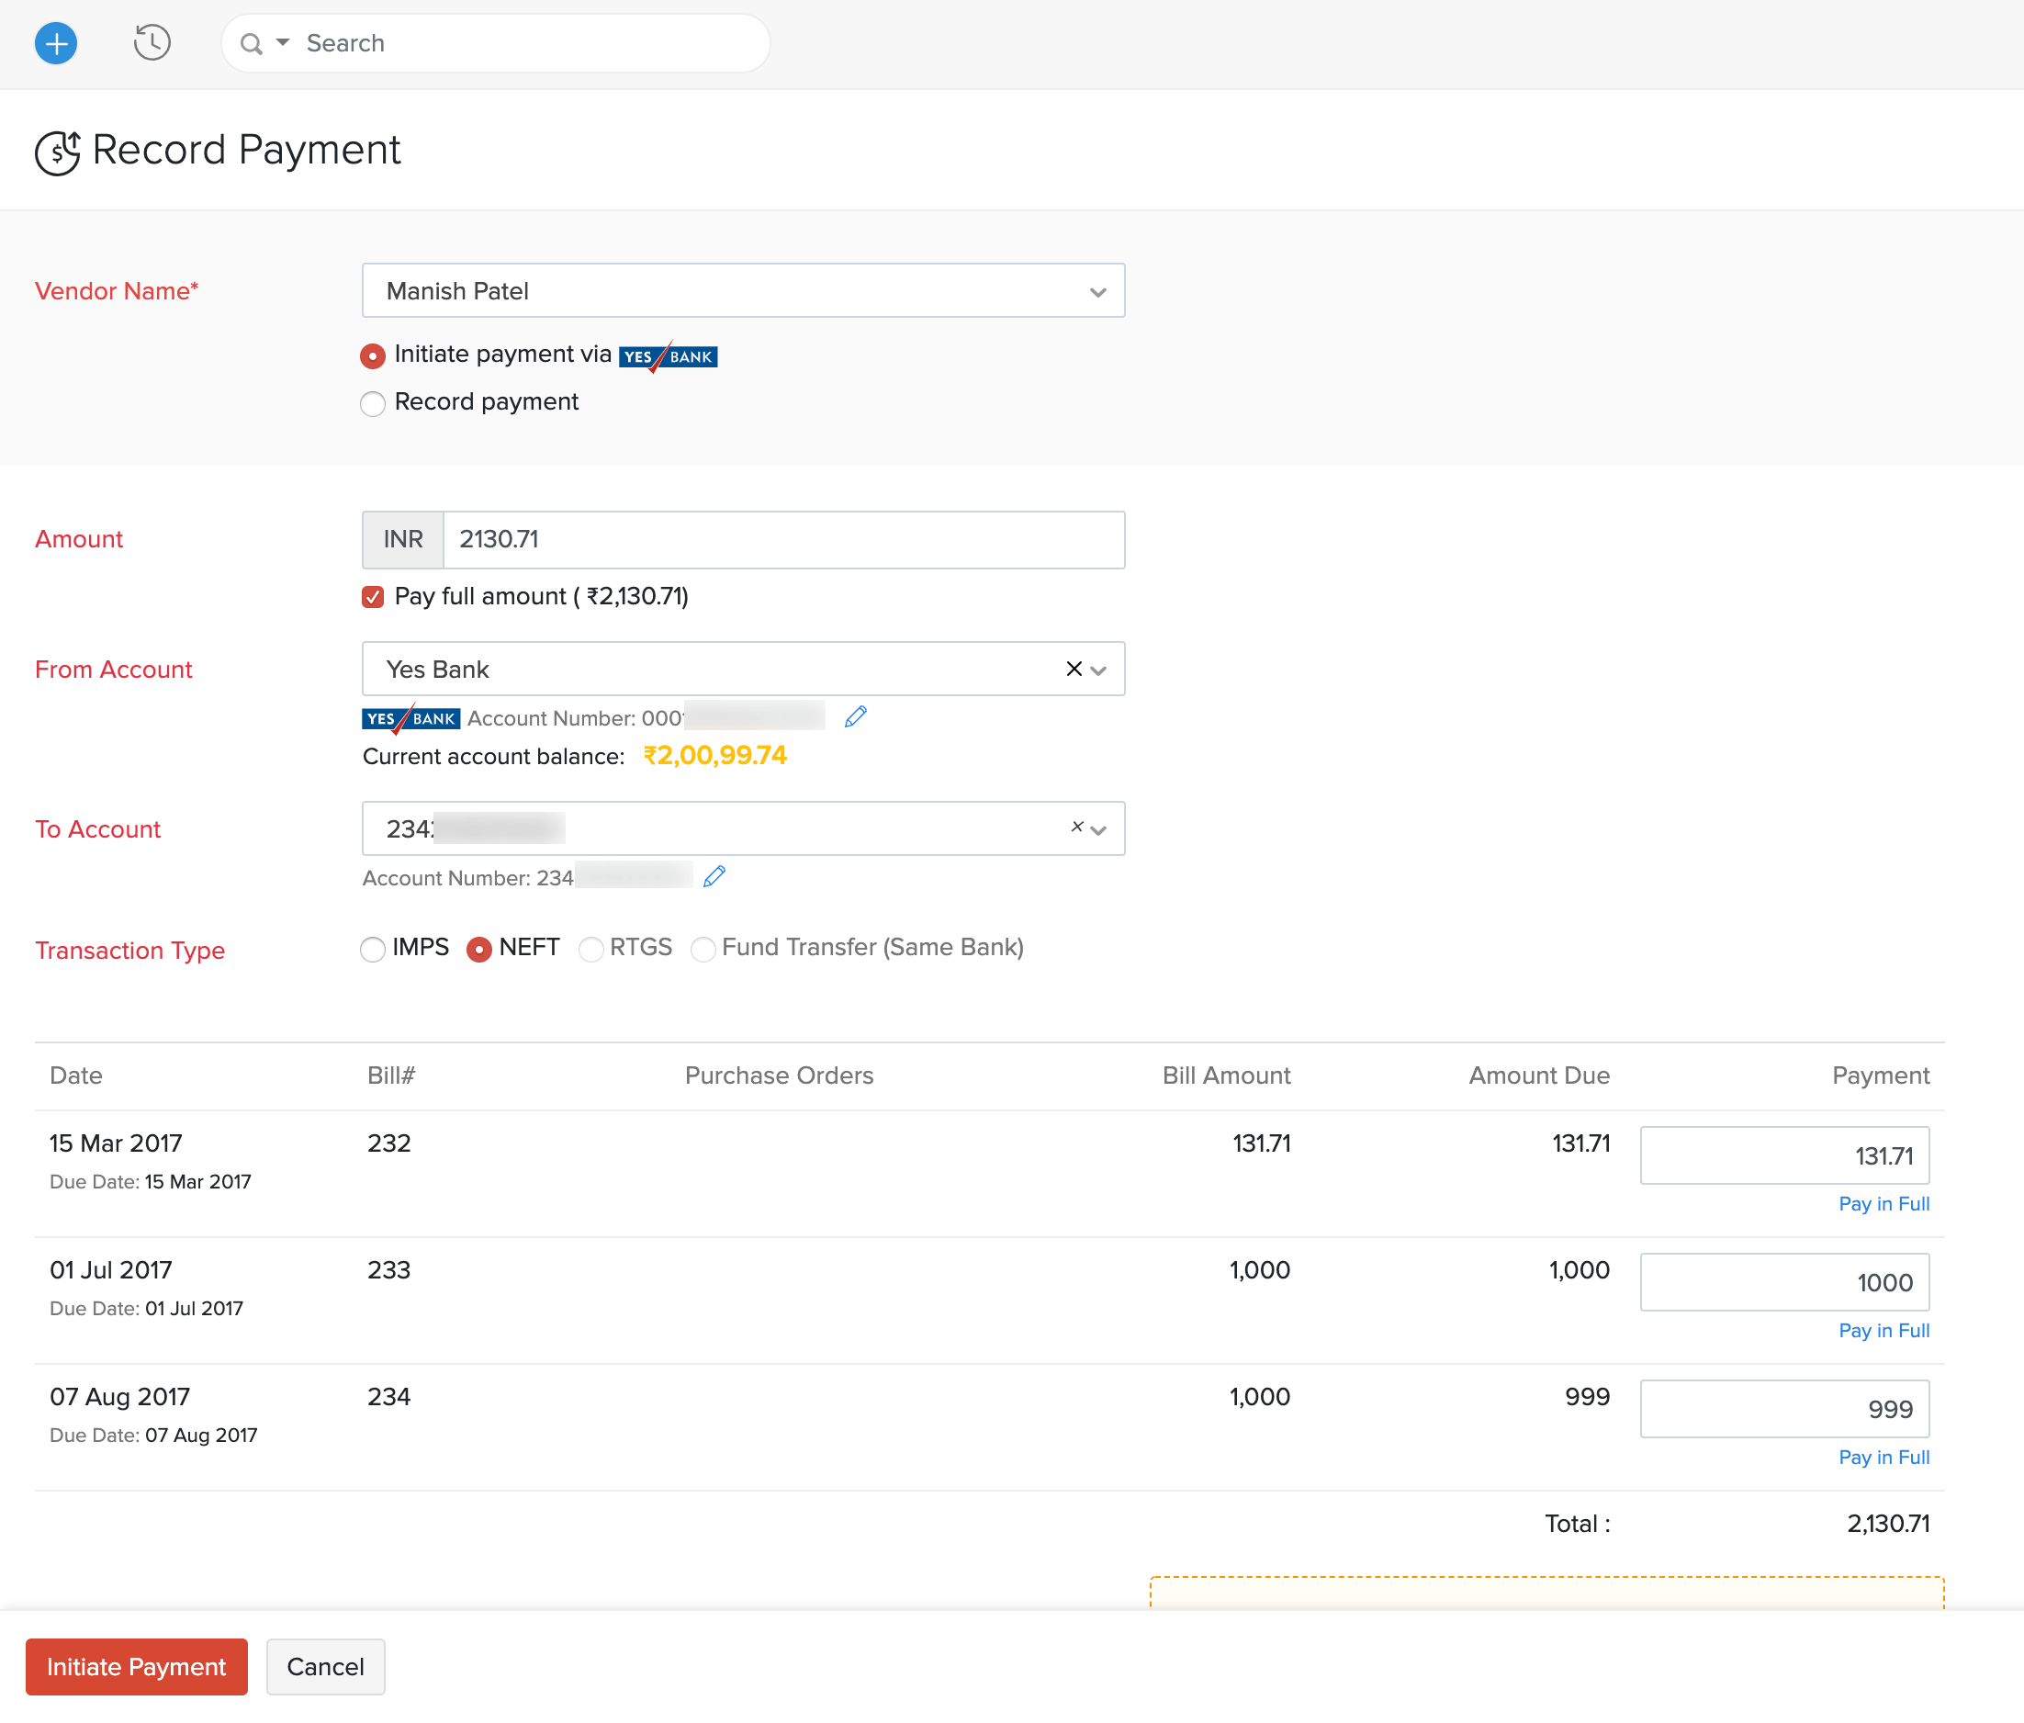Expand the From Account dropdown
2024x1723 pixels.
point(1101,669)
